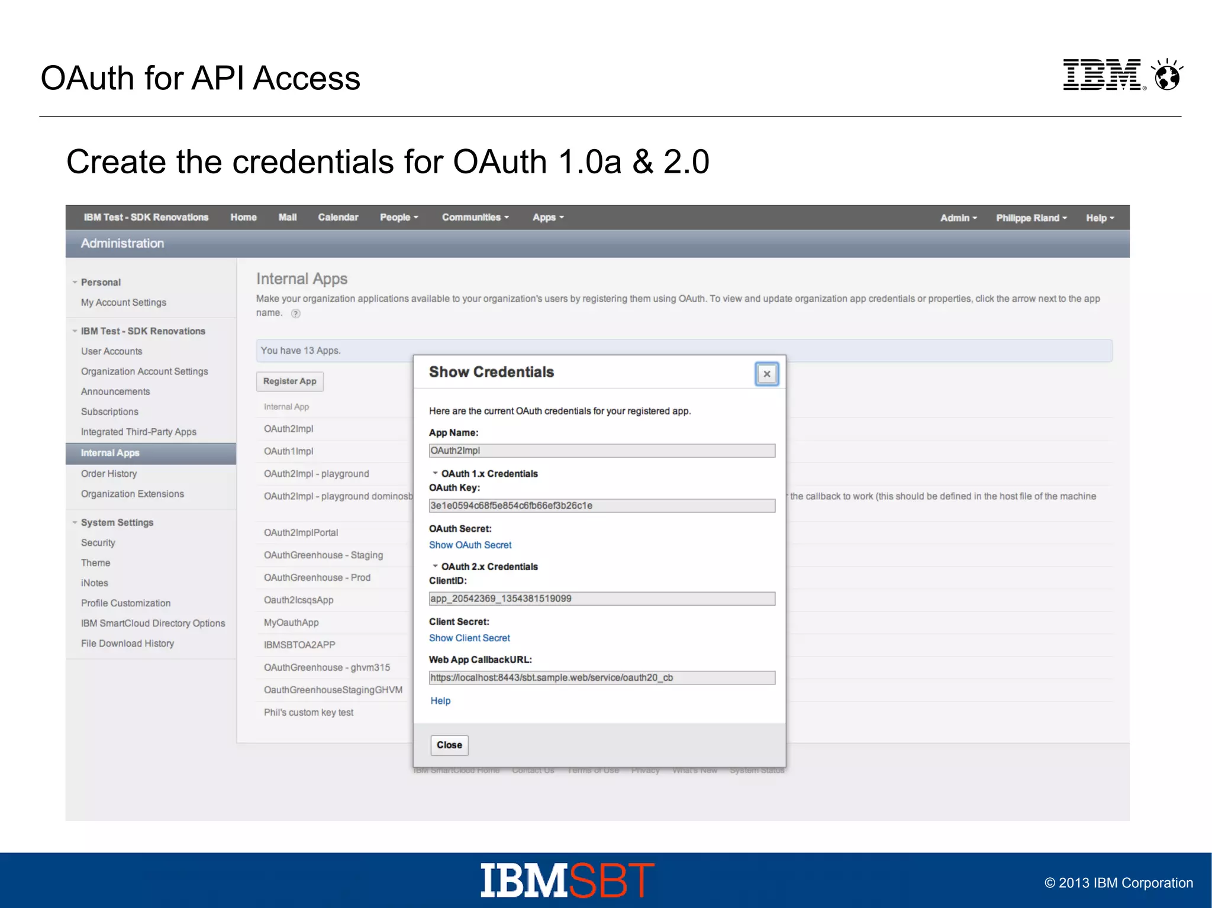Open the People dropdown menu
Image resolution: width=1212 pixels, height=908 pixels.
399,217
